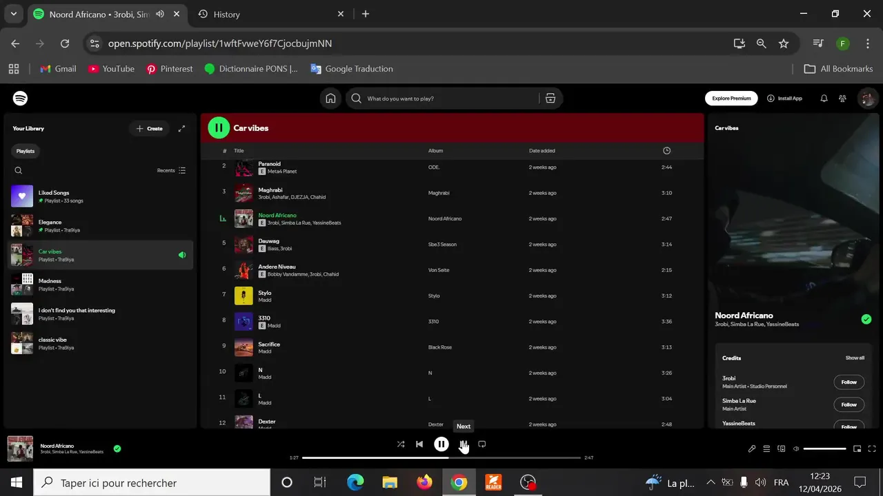
Task: Toggle saved check in Now Playing panel
Action: pos(866,319)
